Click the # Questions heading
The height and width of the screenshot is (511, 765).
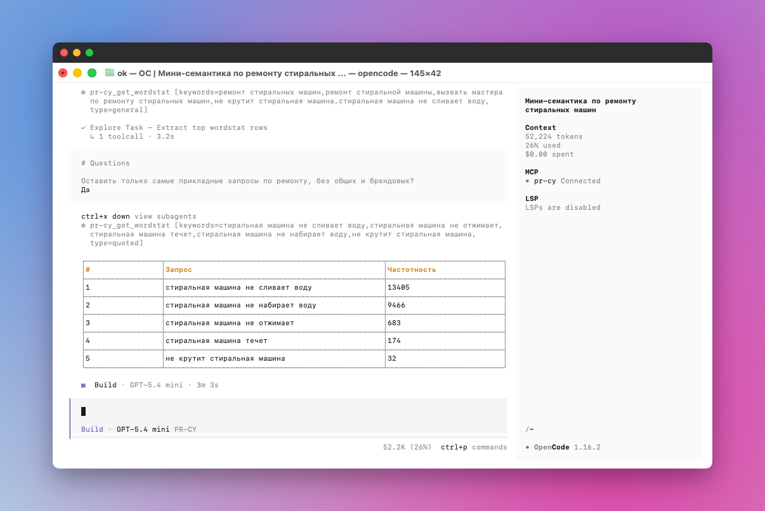(x=105, y=163)
